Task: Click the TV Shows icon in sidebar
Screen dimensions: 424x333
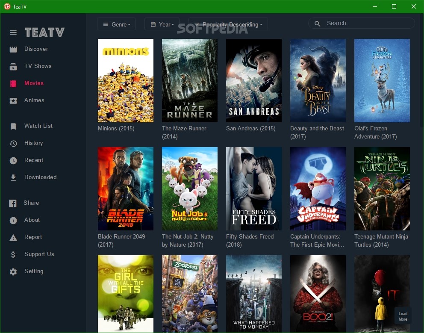Action: click(x=13, y=66)
